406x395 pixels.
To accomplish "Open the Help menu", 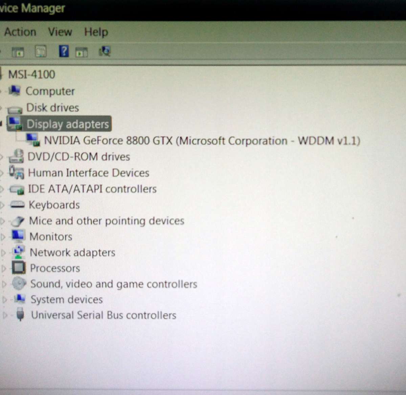I will click(x=96, y=32).
